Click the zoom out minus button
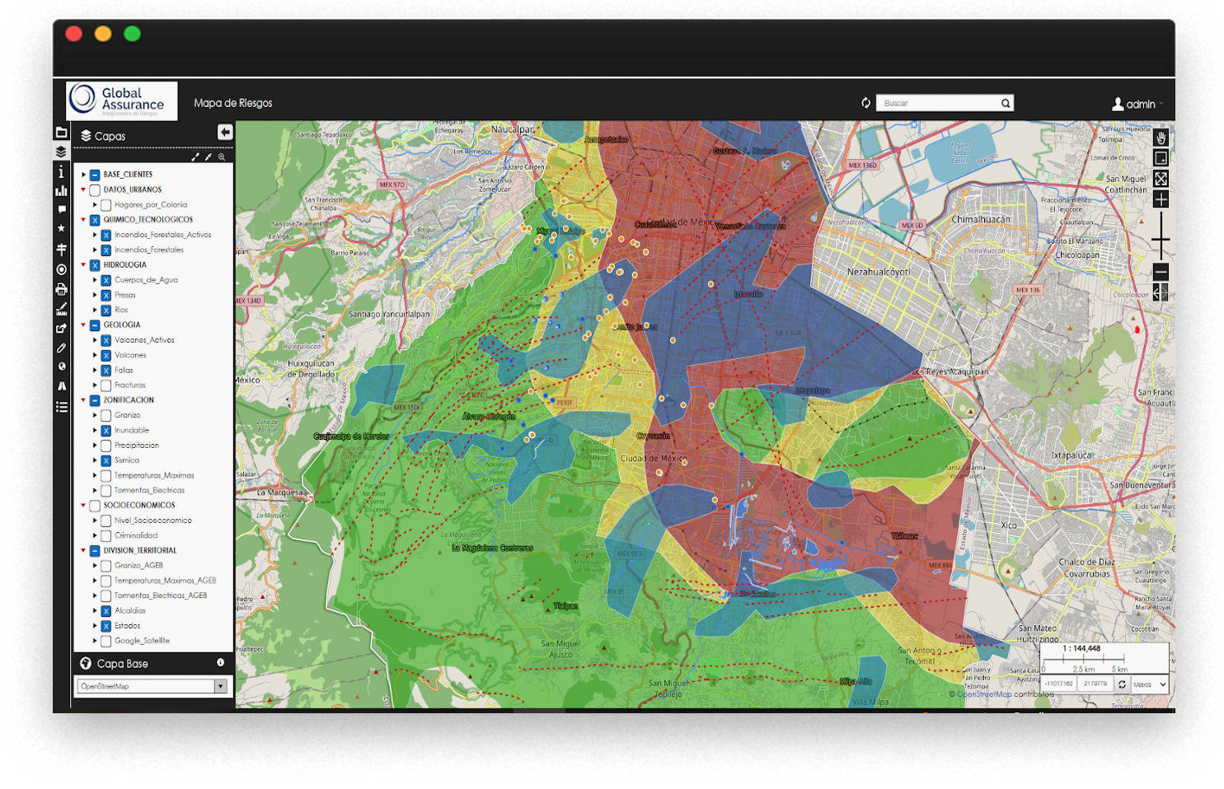Screen dimensions: 1224x789 click(1161, 272)
